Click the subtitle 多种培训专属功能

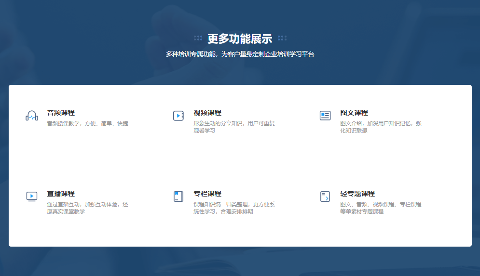(240, 54)
